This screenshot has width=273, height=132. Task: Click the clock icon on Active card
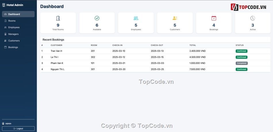coord(253,18)
